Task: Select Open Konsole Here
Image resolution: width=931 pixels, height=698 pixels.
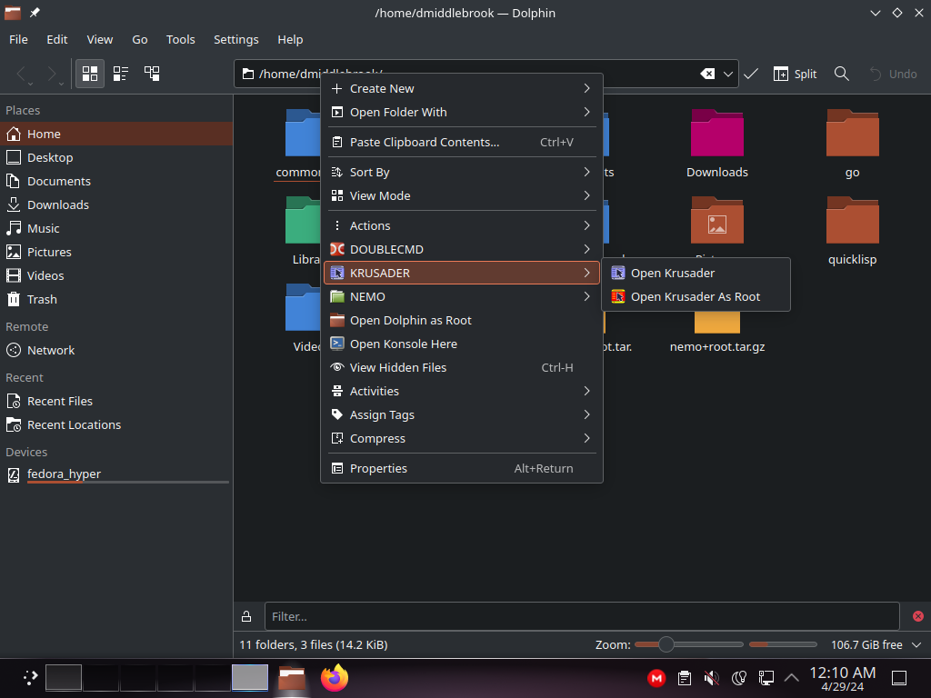Action: 461,344
